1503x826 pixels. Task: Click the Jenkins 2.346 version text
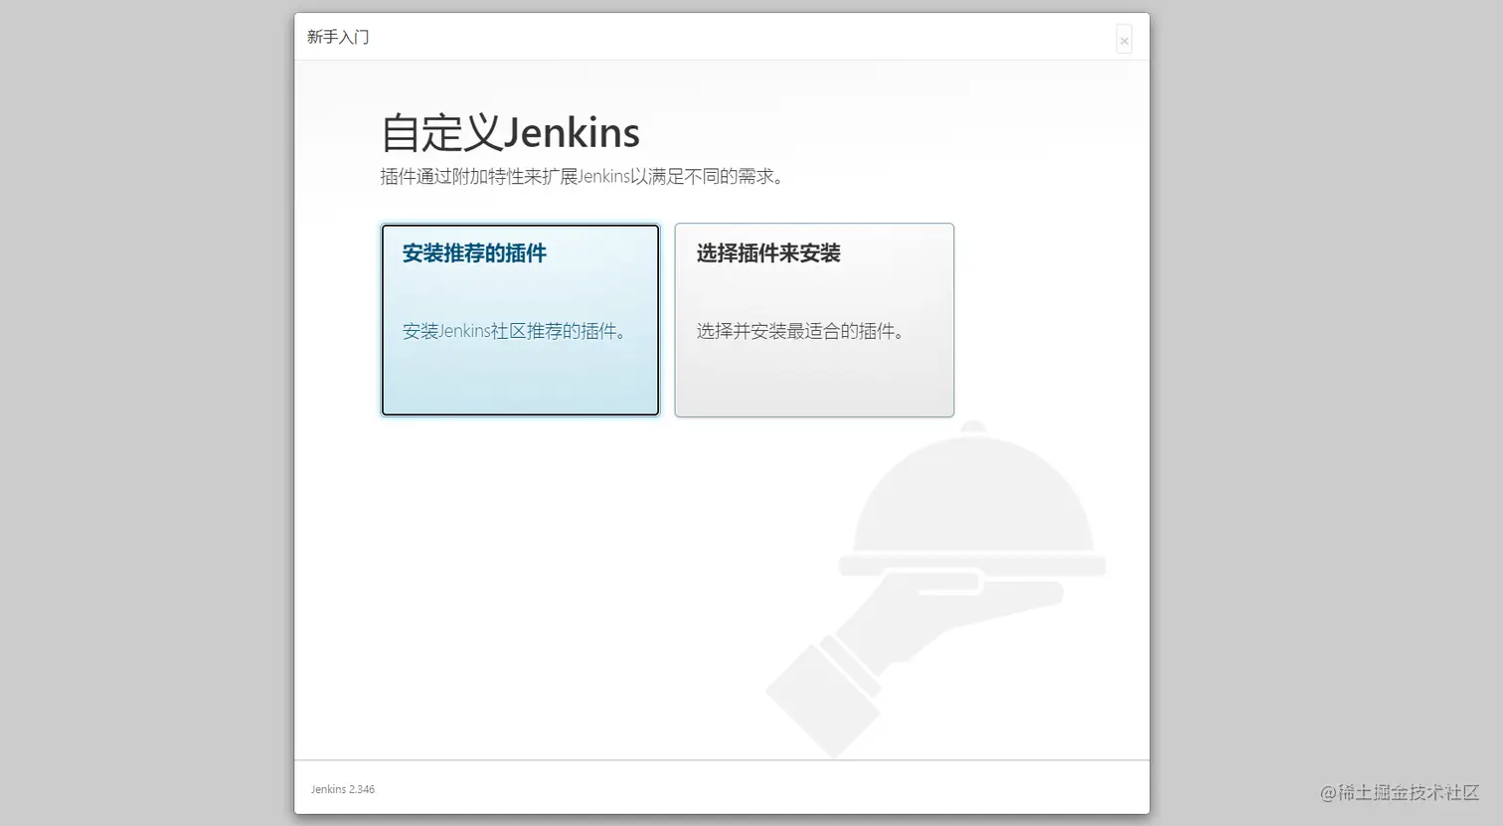(343, 789)
